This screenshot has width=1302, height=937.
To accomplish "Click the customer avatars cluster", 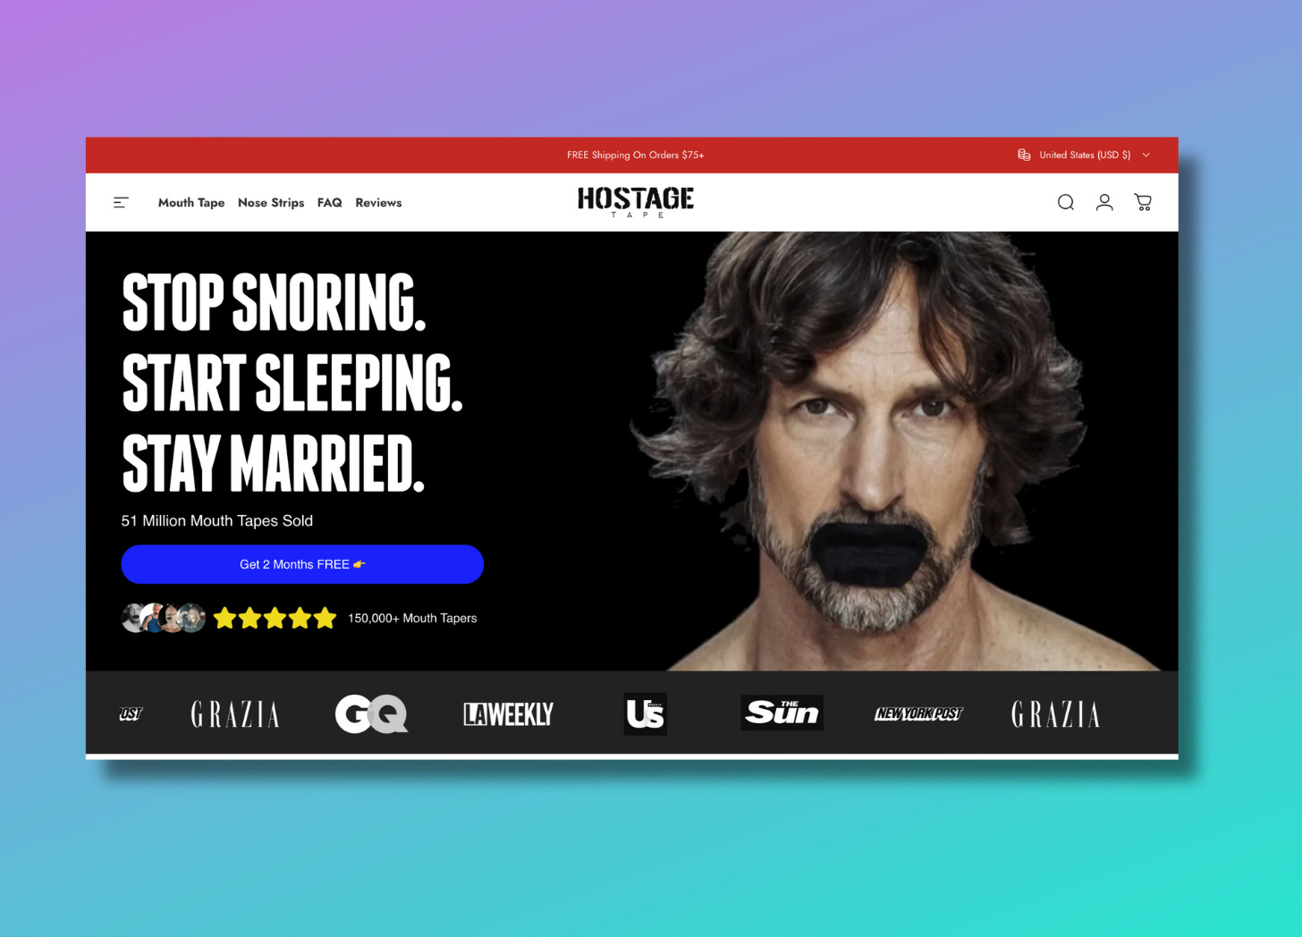I will [x=164, y=618].
